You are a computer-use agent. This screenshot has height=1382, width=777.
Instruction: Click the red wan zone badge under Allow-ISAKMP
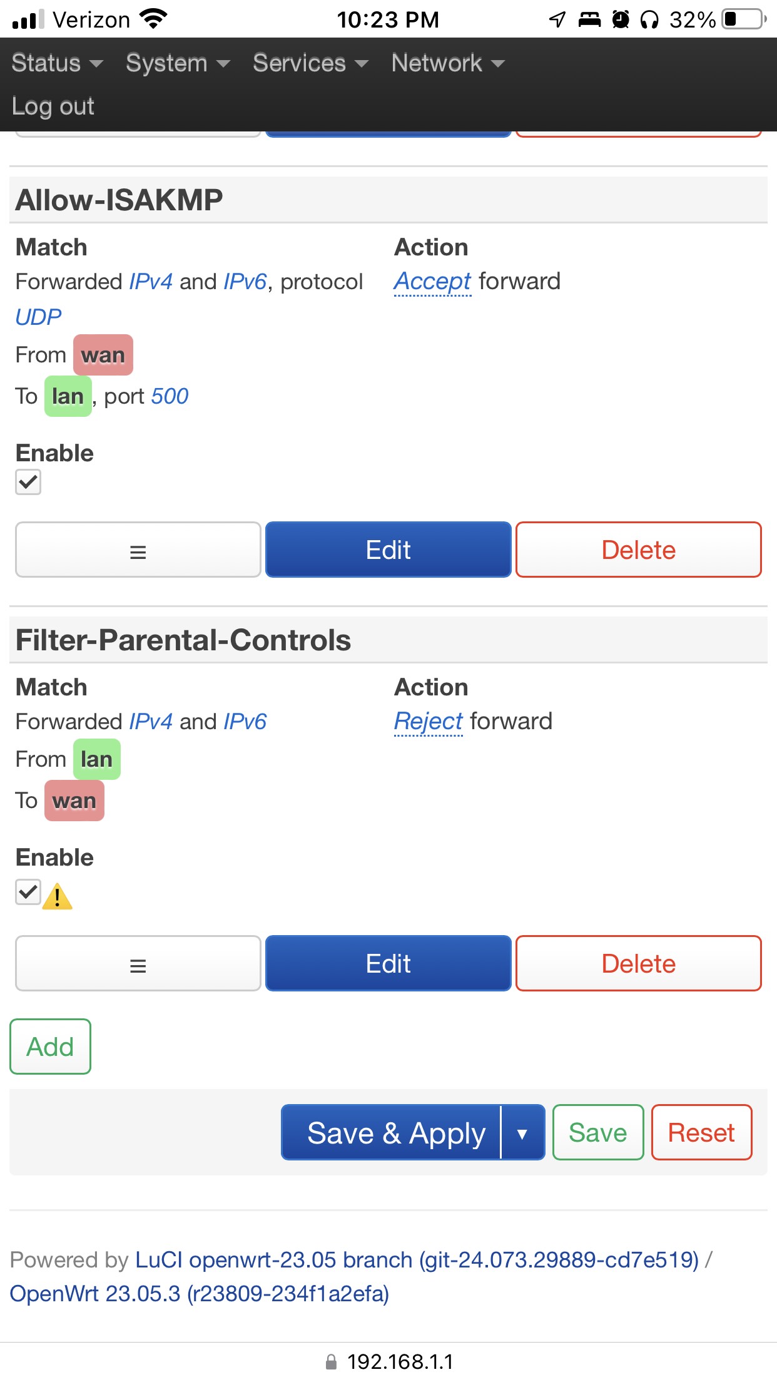click(x=103, y=355)
